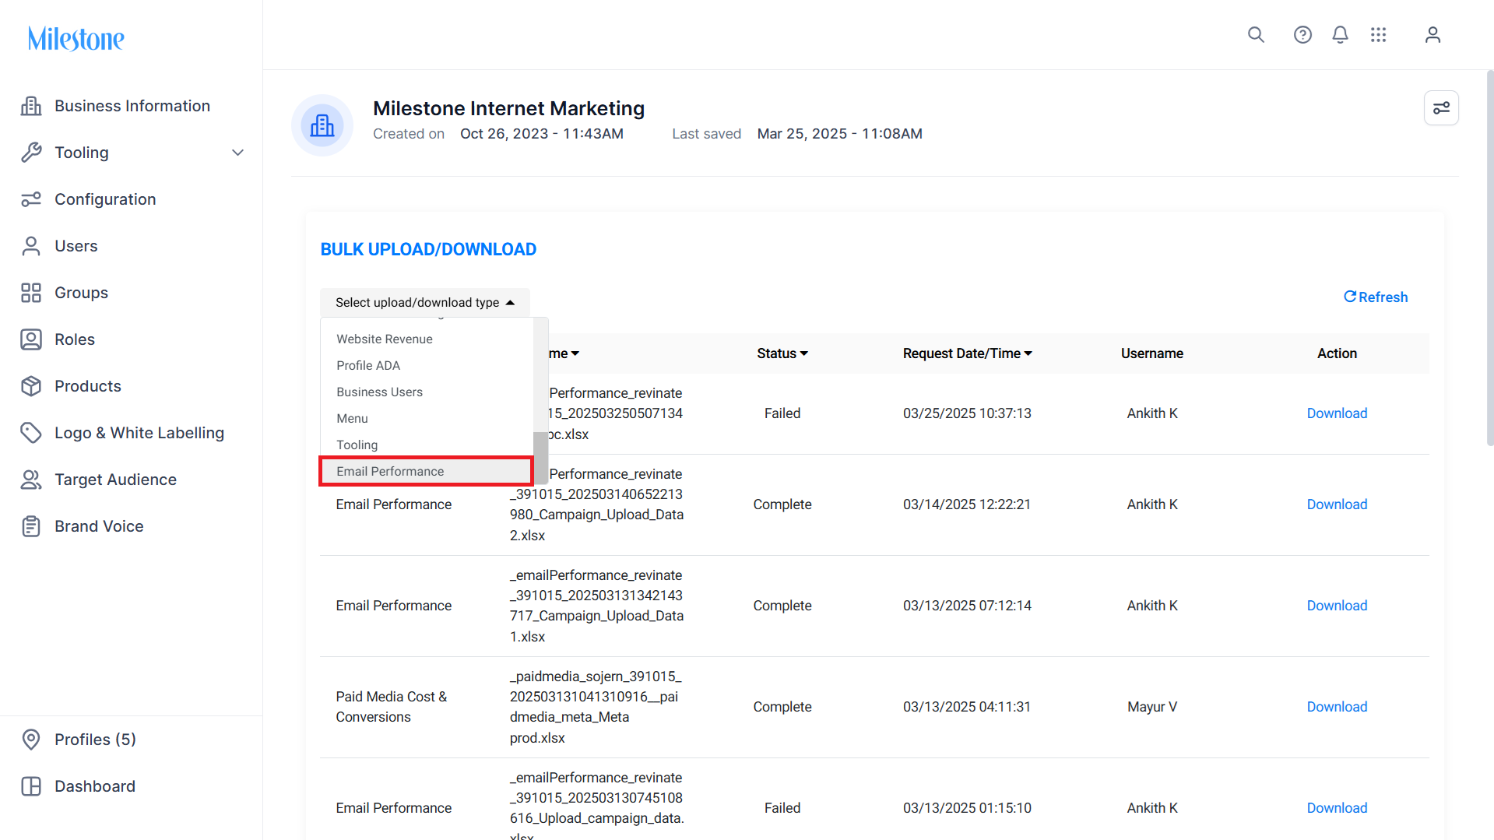
Task: Click the Profiles location pin icon
Action: pyautogui.click(x=31, y=740)
